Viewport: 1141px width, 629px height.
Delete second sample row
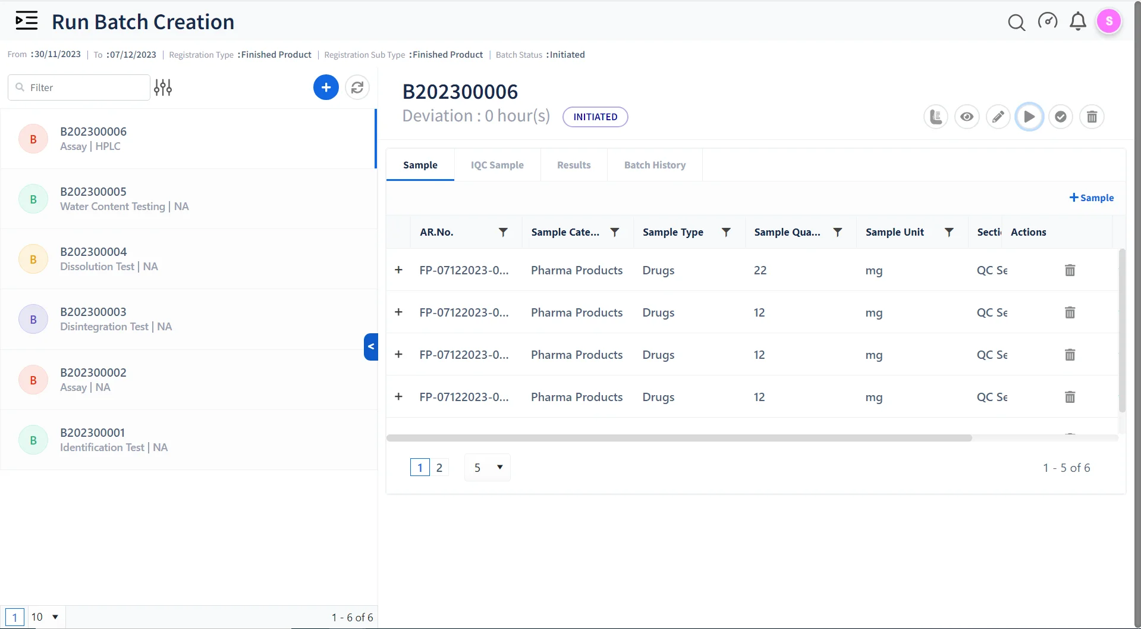(x=1070, y=312)
